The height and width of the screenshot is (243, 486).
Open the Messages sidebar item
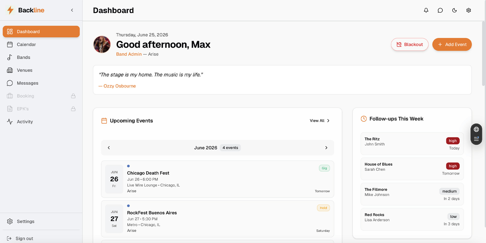click(x=41, y=83)
